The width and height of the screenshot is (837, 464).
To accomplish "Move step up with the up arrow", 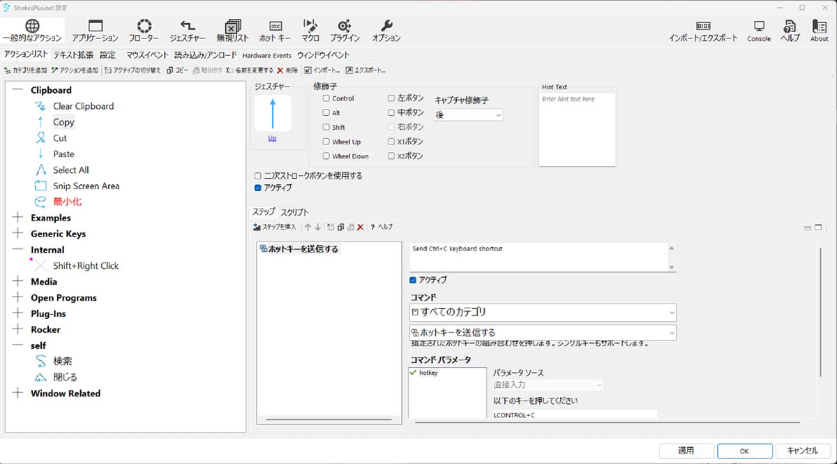I will pos(308,227).
